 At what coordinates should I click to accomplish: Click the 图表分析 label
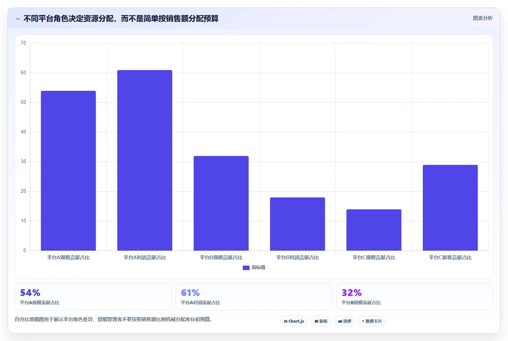point(482,18)
